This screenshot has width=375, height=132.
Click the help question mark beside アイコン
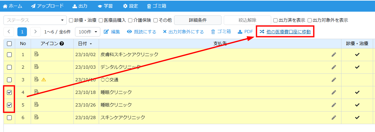click(62, 43)
